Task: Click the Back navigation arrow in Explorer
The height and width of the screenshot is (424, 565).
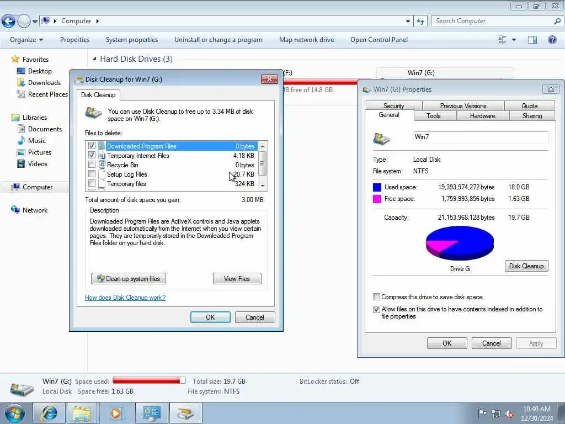Action: click(x=8, y=22)
